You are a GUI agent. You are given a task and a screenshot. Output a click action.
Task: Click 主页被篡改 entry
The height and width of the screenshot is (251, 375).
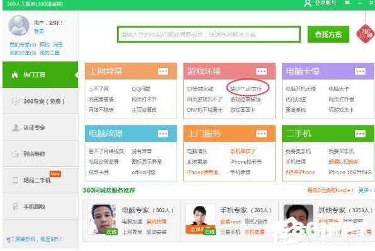click(144, 110)
